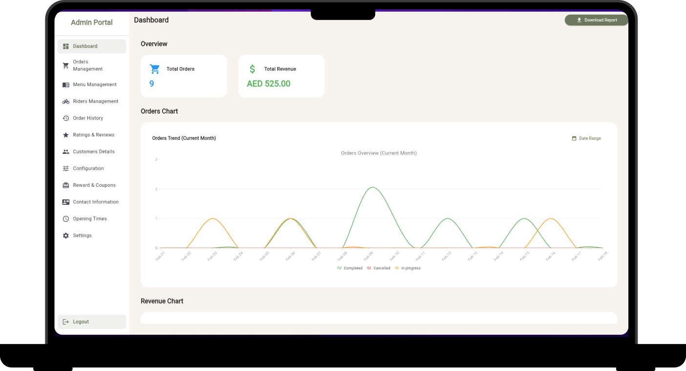
Task: Open the Dashboard menu item
Action: [92, 46]
